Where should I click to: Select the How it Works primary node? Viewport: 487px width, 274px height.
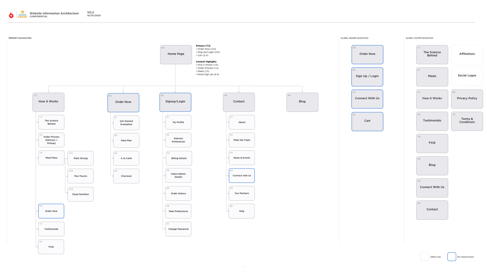[x=48, y=102]
